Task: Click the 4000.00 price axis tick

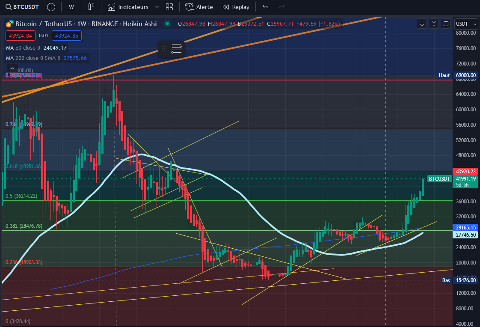Action: point(465,324)
